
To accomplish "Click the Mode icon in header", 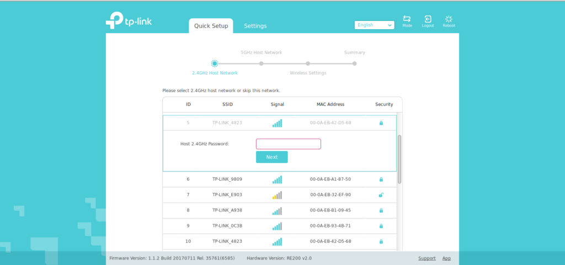I will pyautogui.click(x=407, y=19).
